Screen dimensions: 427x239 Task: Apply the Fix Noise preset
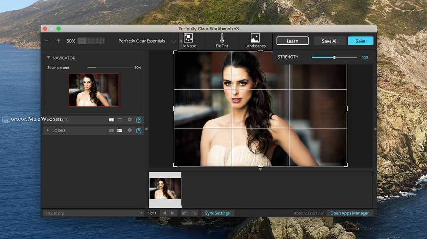pos(189,41)
